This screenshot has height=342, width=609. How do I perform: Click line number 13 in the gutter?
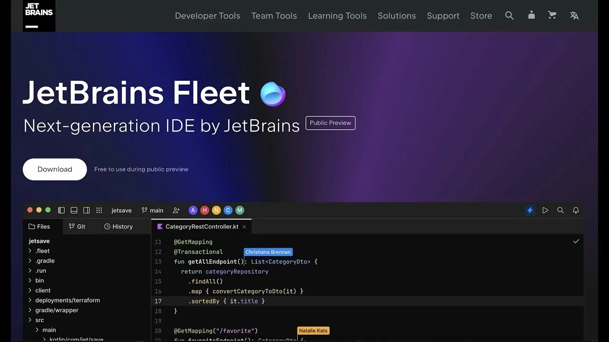coord(158,262)
